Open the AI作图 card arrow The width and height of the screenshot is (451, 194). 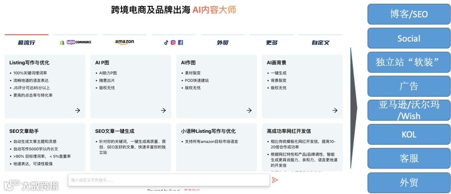coord(249,111)
